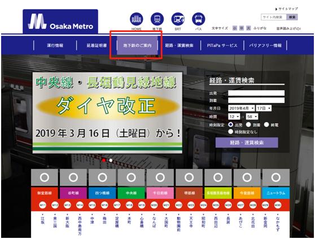Viewport: 315px width, 239px height.
Task: Open the hour dropdown showing 12
Action: [x=234, y=116]
